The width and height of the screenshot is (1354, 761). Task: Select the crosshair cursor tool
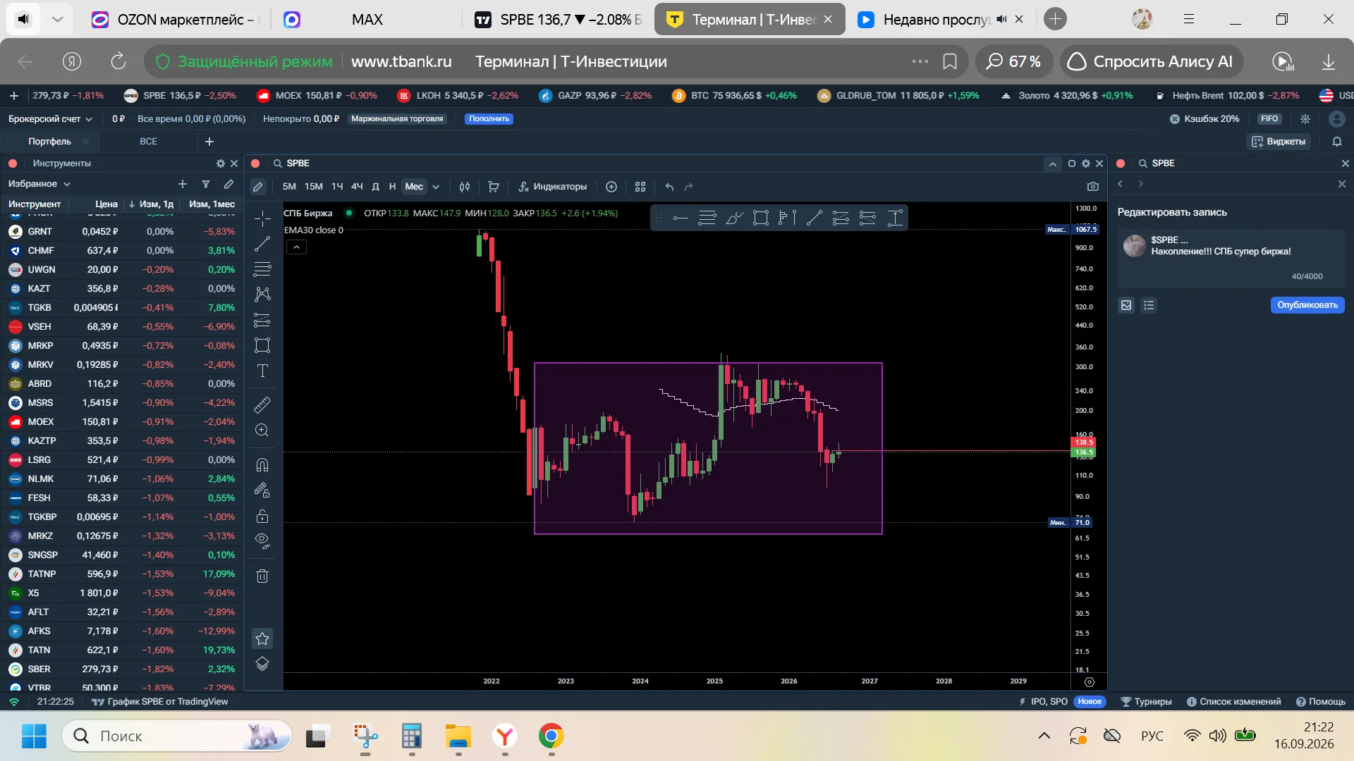(262, 218)
